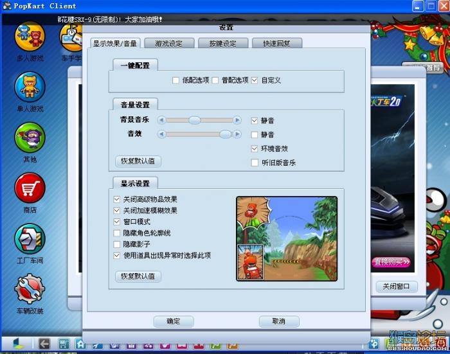
Task: Open the 车辆改装 wrench gear icon
Action: click(30, 290)
